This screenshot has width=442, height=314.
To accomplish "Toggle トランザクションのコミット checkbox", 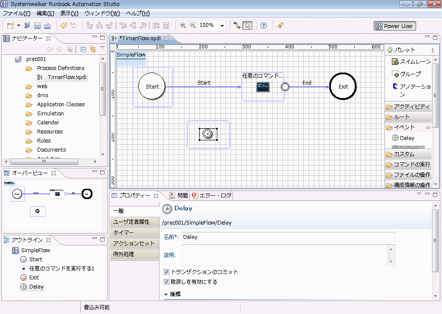I will 167,272.
